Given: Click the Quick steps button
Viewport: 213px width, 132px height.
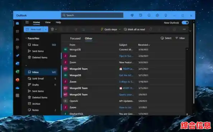Looking at the screenshot, I should click(109, 29).
